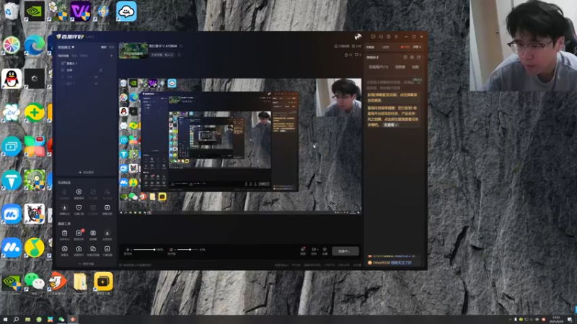Open first calendar-check basic tool icon
This screenshot has width=577, height=324.
coord(64,233)
